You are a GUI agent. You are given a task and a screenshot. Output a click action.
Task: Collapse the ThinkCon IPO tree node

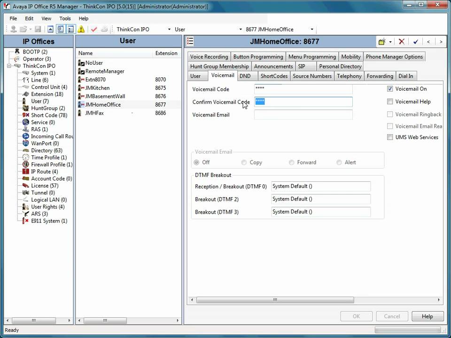point(9,66)
